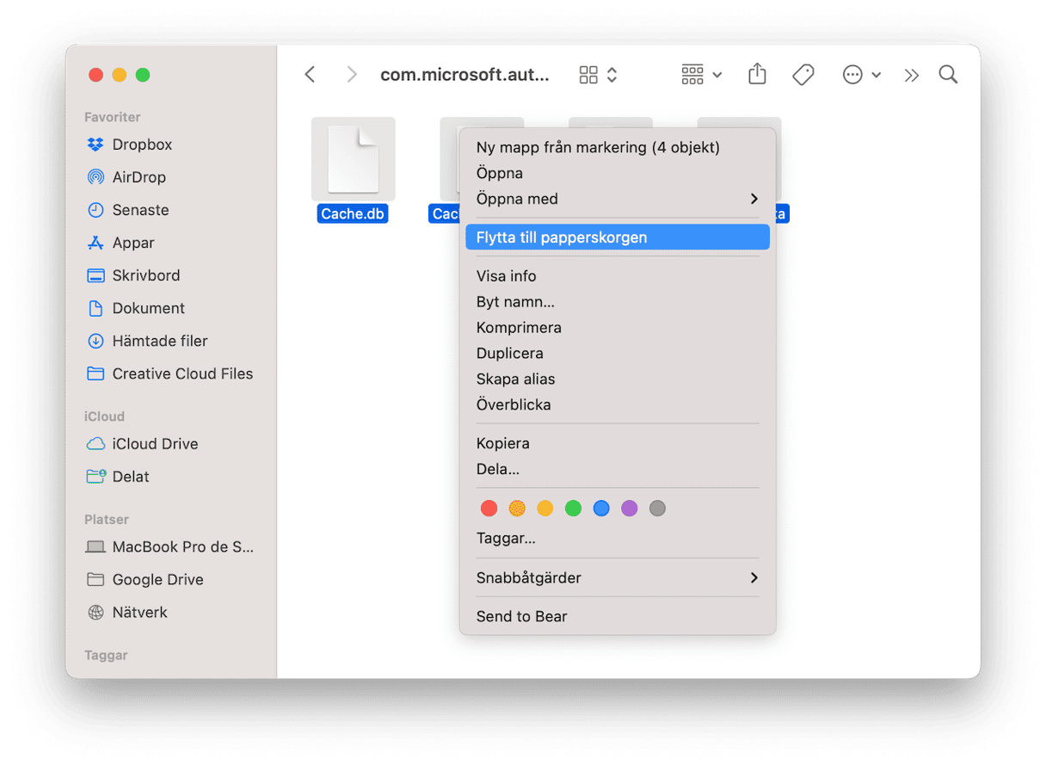The height and width of the screenshot is (765, 1046).
Task: Expand the Snabbåtgärder submenu
Action: [x=617, y=577]
